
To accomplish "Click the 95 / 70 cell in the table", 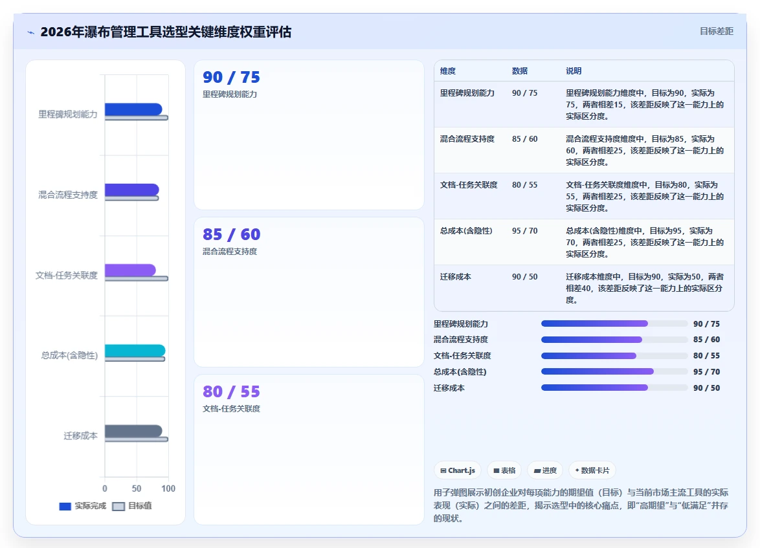I will (x=525, y=231).
